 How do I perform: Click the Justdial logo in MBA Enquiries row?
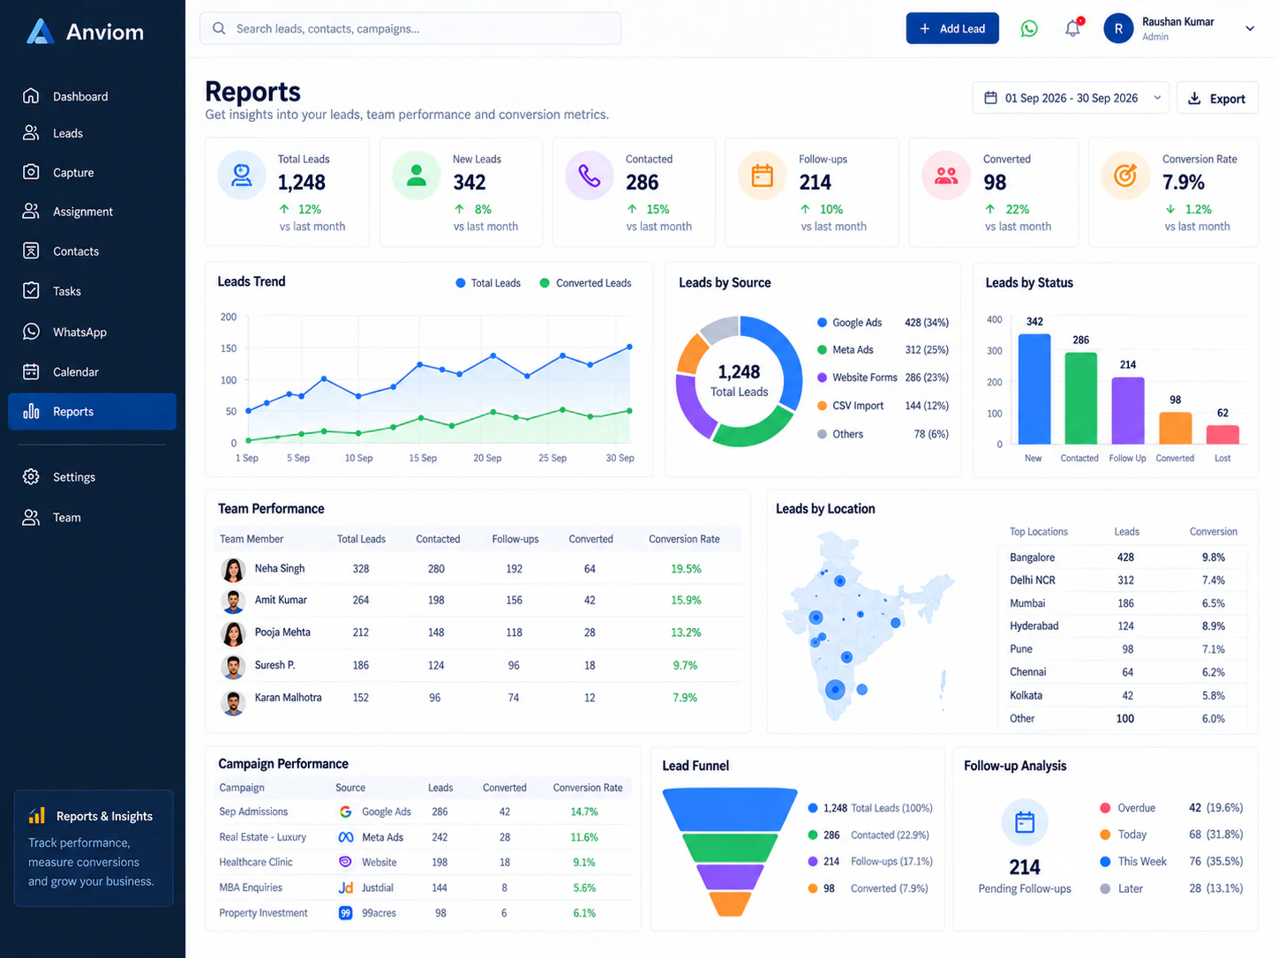click(x=346, y=887)
